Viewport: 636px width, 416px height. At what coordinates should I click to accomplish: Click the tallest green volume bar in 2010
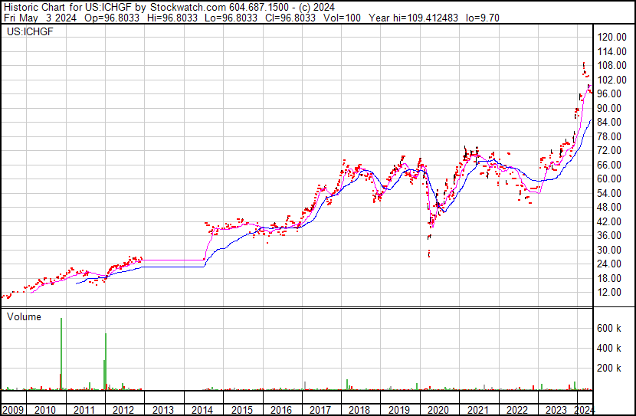pos(61,352)
